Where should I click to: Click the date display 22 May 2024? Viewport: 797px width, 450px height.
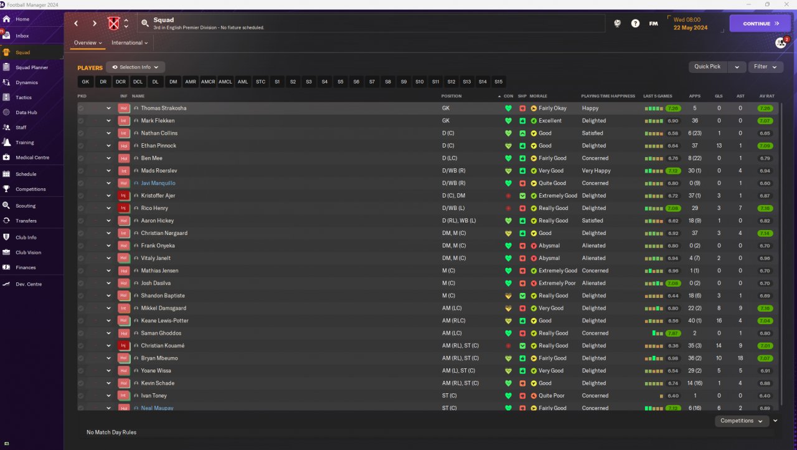[691, 27]
